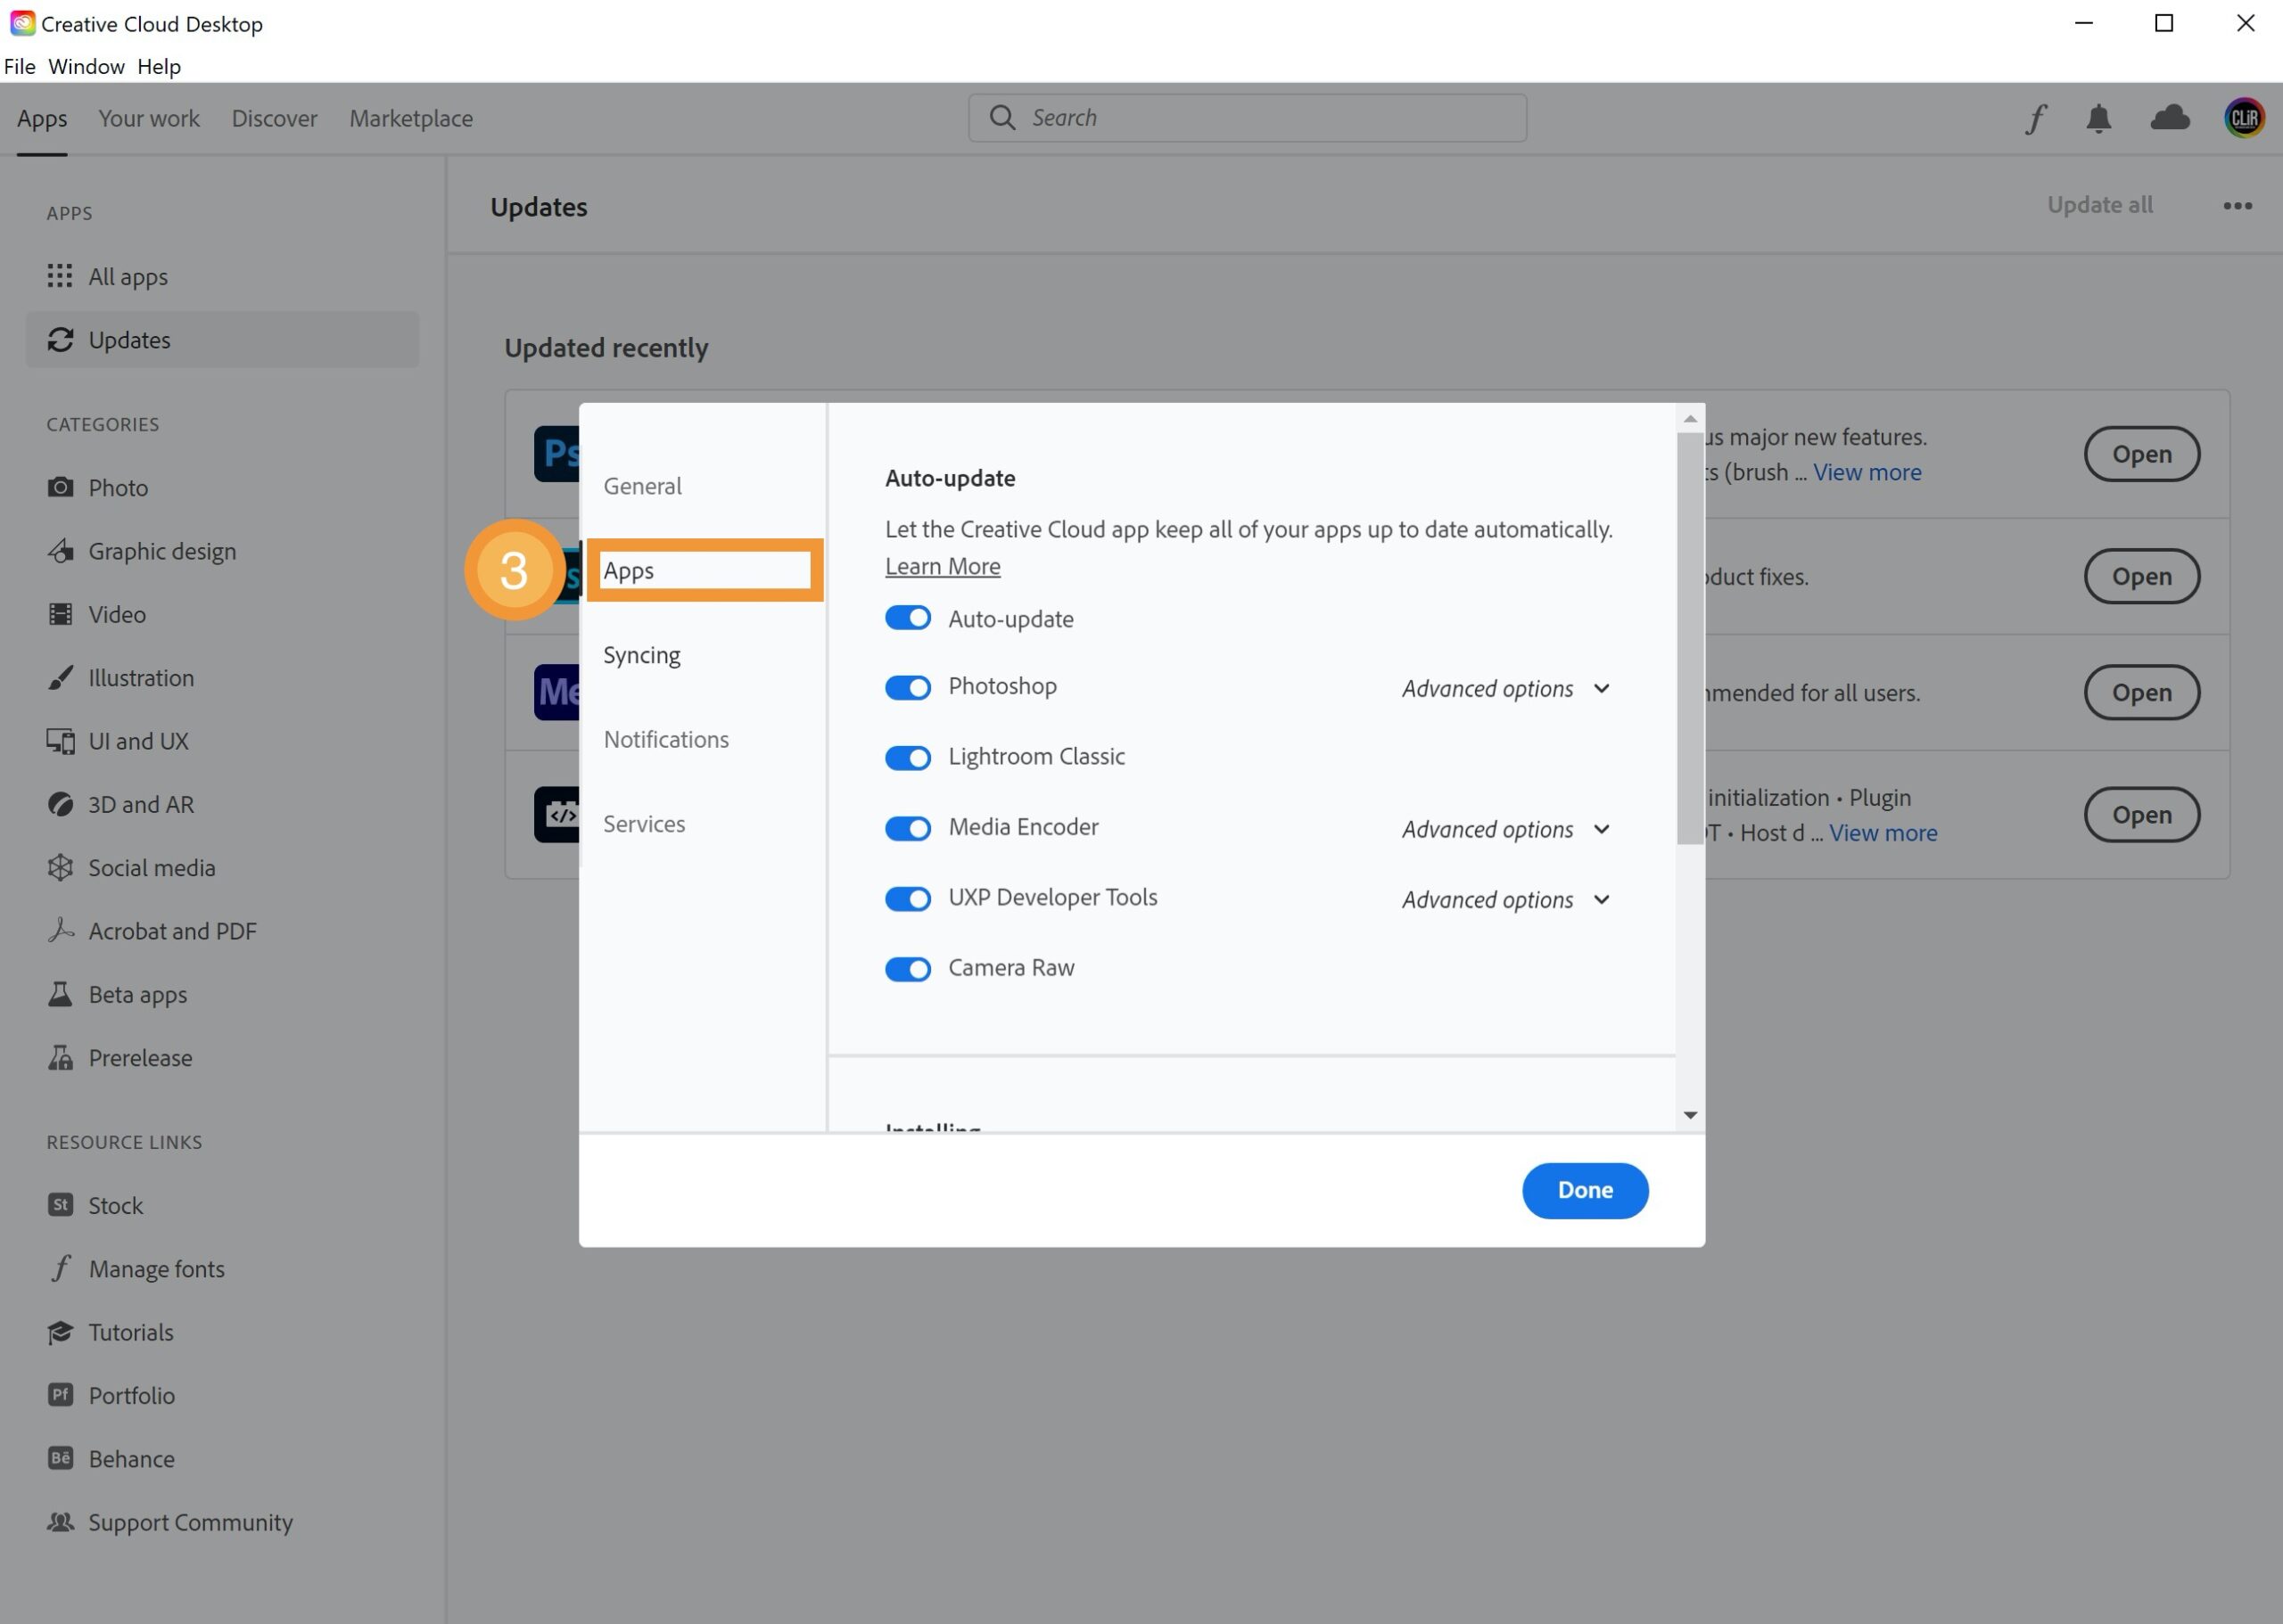The image size is (2283, 1624).
Task: Click Open button for UXP Developer Tools row
Action: (2141, 814)
